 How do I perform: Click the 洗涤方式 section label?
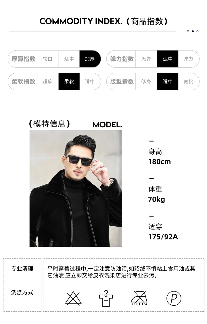[x=22, y=292]
